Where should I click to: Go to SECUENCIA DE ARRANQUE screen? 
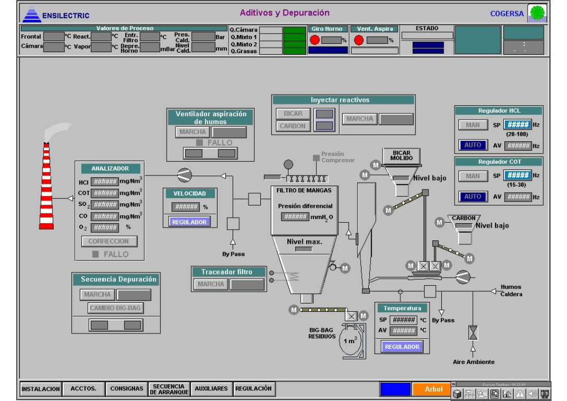pos(168,389)
